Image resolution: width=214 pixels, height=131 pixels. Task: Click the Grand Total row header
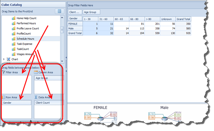pos(75,33)
